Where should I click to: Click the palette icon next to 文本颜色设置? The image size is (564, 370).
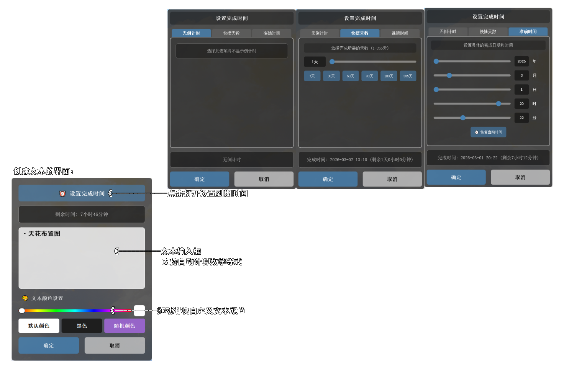coord(25,298)
